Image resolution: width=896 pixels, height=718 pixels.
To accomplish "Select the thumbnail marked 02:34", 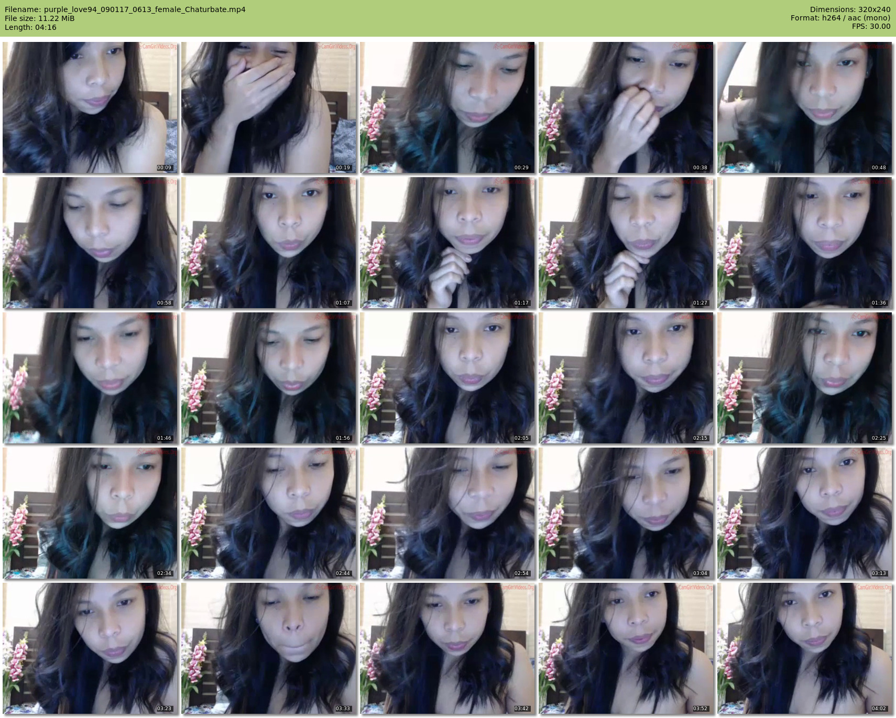I will pyautogui.click(x=90, y=513).
